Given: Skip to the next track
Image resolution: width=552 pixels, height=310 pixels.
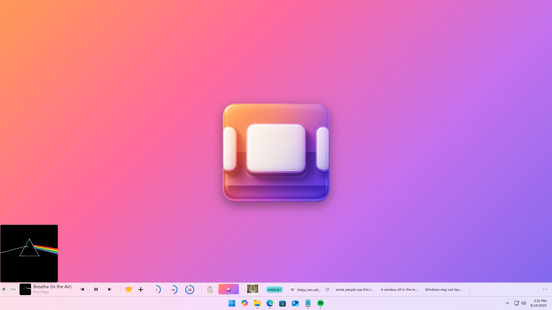Looking at the screenshot, I should (x=110, y=289).
